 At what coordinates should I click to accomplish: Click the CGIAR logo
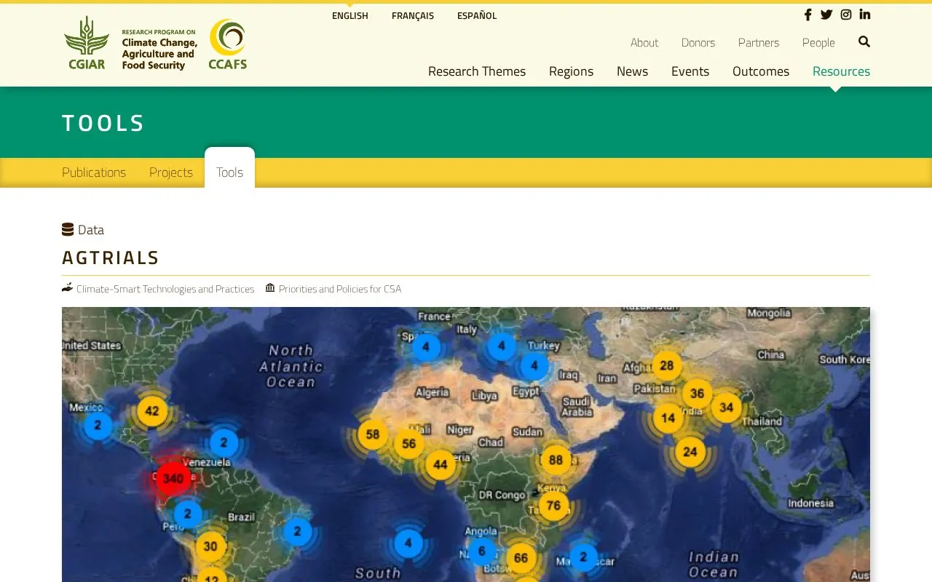click(87, 43)
